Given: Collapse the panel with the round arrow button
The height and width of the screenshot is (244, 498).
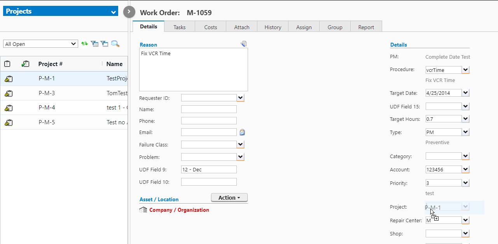Looking at the screenshot, I should click(129, 12).
